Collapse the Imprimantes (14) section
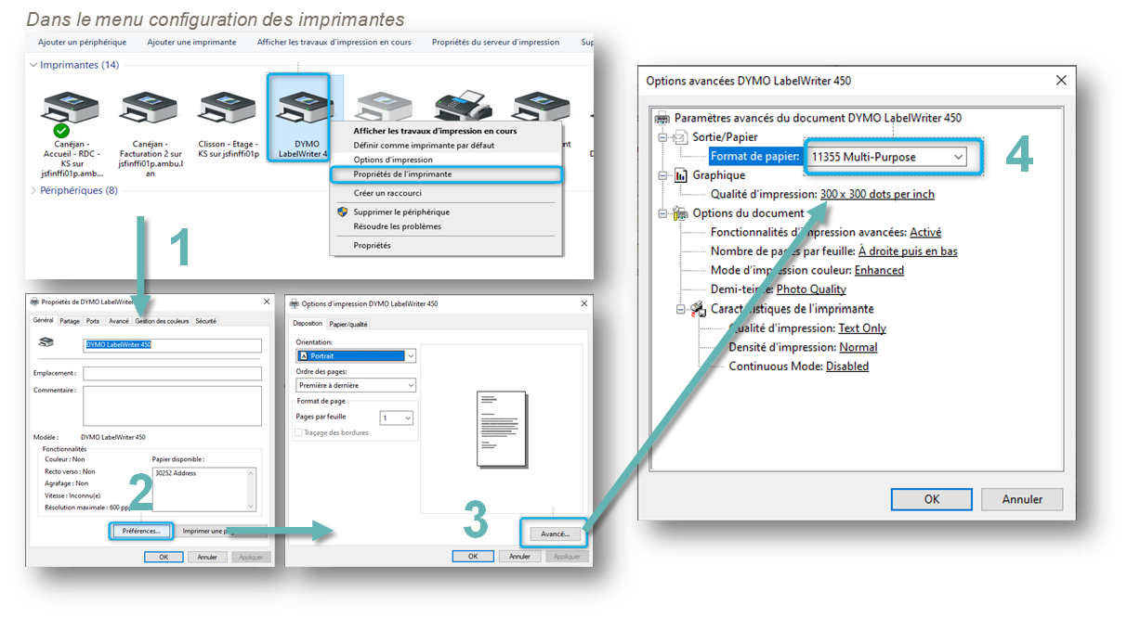The width and height of the screenshot is (1127, 617). pyautogui.click(x=34, y=64)
